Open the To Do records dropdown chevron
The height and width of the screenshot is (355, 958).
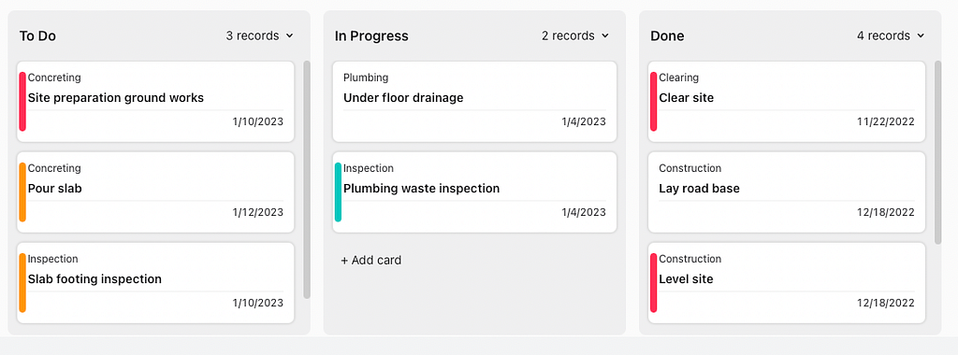tap(290, 36)
